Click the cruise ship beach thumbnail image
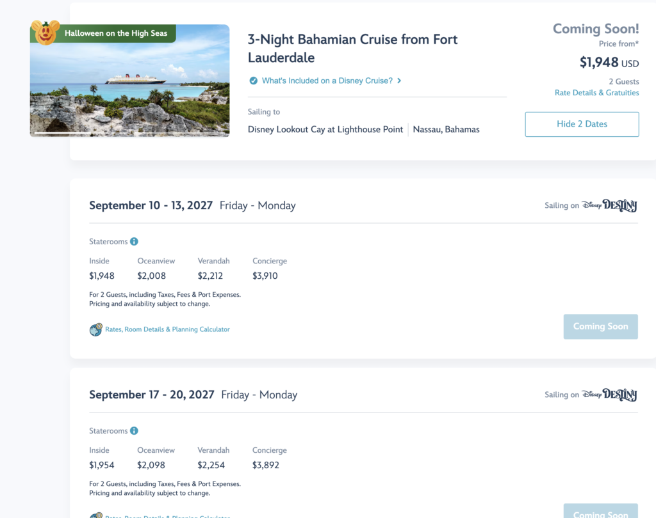This screenshot has height=518, width=656. (129, 81)
